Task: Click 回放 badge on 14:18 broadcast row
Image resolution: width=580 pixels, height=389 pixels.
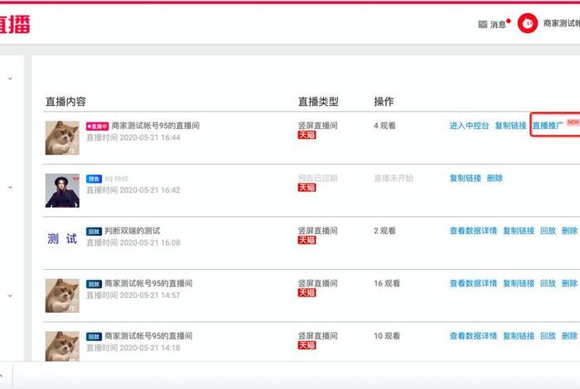Action: (x=94, y=337)
